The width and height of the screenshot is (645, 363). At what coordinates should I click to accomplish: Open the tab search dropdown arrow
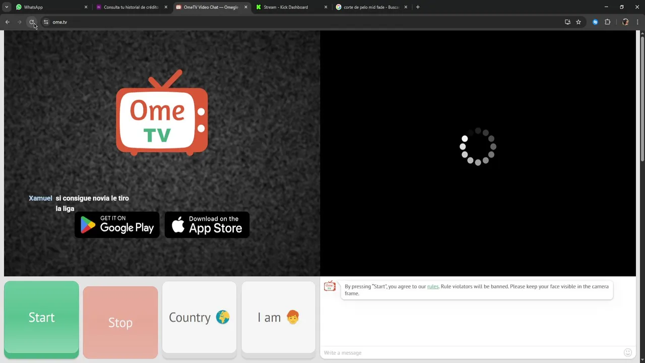click(7, 7)
